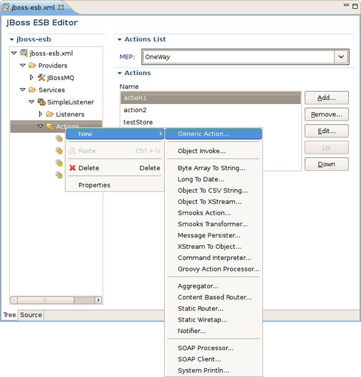The height and width of the screenshot is (377, 361).
Task: Collapse the jboss-esb section header
Action: [12, 40]
